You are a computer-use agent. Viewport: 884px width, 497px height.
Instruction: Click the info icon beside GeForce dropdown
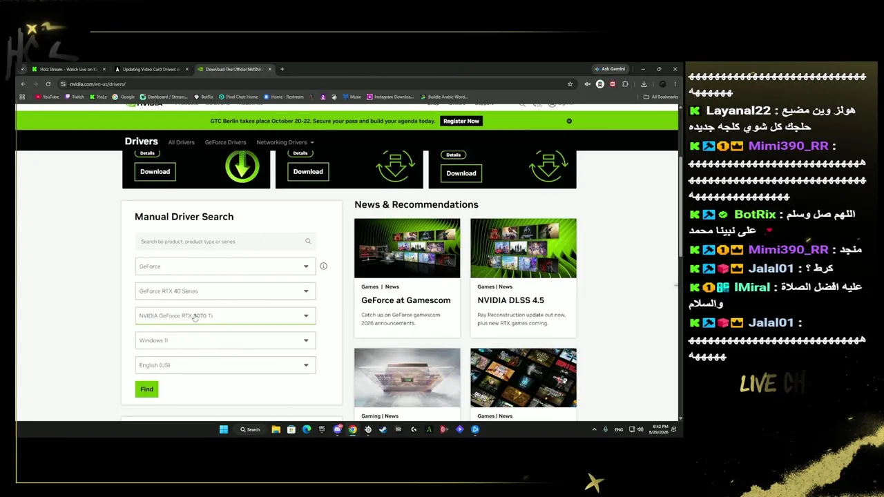(x=323, y=266)
